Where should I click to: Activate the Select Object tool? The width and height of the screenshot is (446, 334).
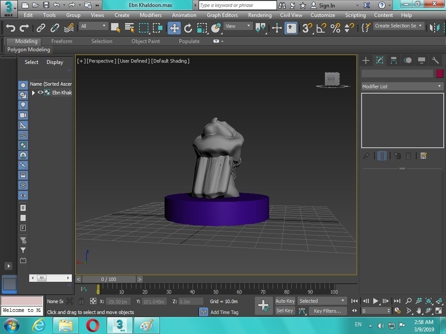click(x=115, y=28)
